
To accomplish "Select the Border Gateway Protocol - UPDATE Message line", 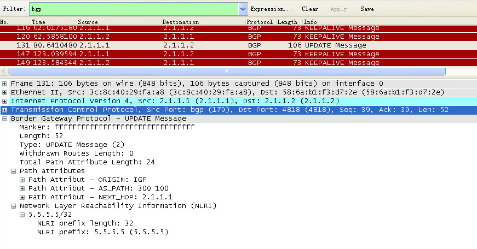I will coord(98,118).
